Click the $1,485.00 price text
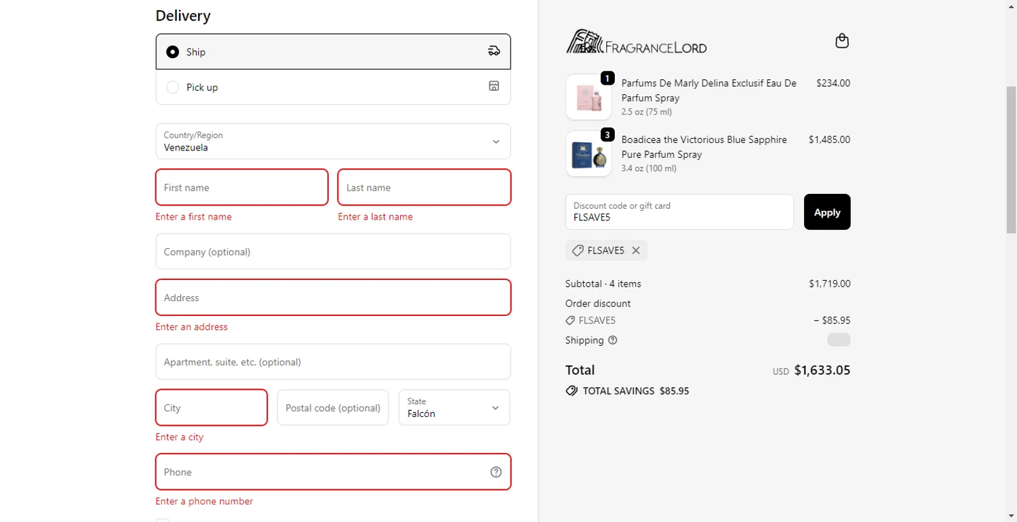 [829, 140]
